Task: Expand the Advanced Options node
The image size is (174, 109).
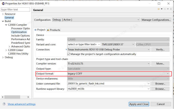Action: (x=9, y=47)
